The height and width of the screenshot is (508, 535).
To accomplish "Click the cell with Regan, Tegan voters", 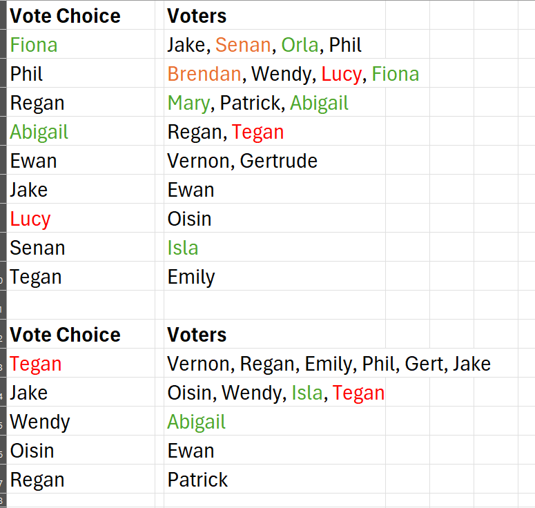I will point(275,131).
